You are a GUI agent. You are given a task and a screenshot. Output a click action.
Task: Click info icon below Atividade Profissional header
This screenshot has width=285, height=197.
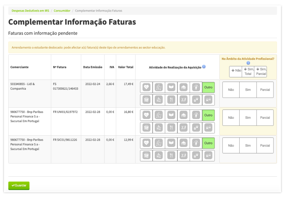click(248, 63)
